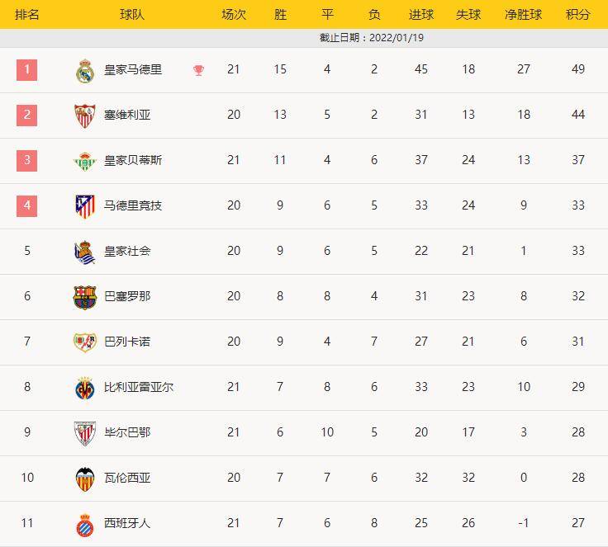
Task: Click the 净胜球 column header
Action: (x=523, y=15)
